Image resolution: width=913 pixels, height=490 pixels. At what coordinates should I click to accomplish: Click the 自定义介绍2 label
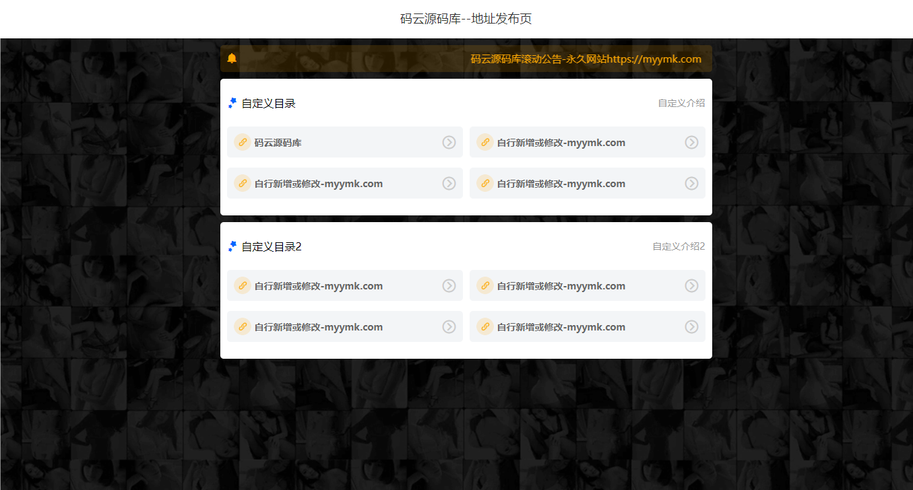pos(678,246)
